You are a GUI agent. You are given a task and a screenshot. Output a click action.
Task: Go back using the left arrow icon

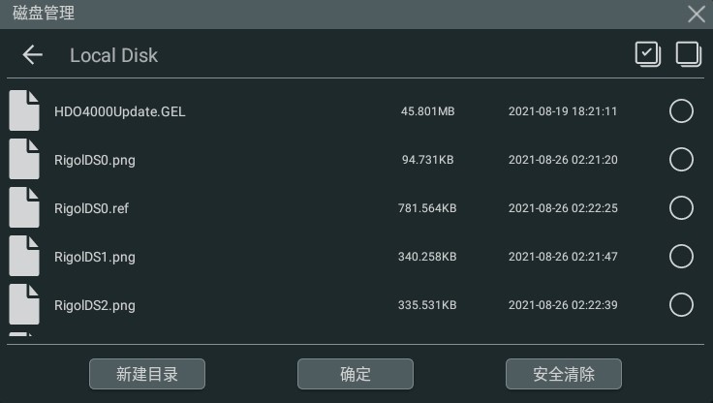pyautogui.click(x=32, y=55)
